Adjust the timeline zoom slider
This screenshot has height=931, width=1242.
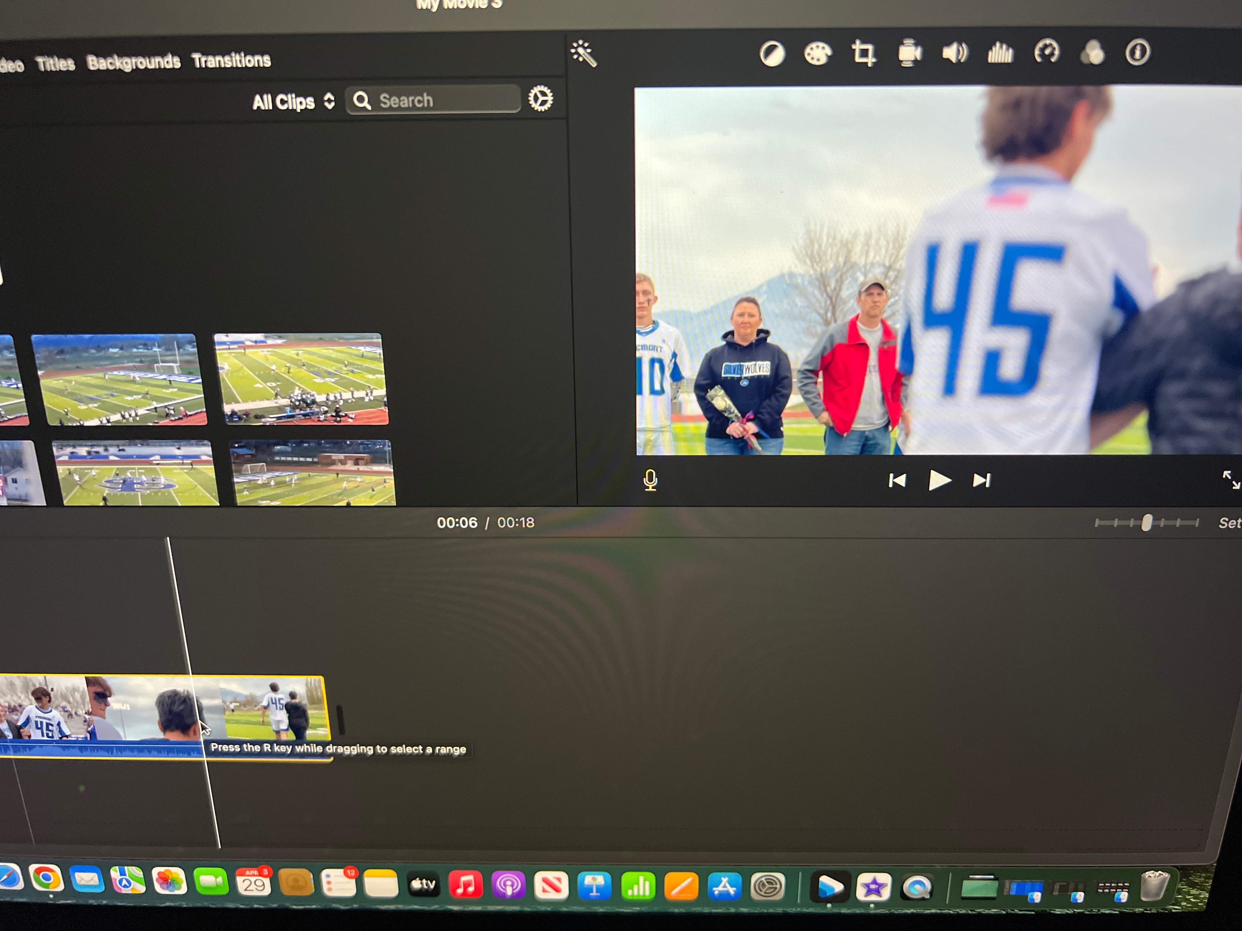[1146, 523]
